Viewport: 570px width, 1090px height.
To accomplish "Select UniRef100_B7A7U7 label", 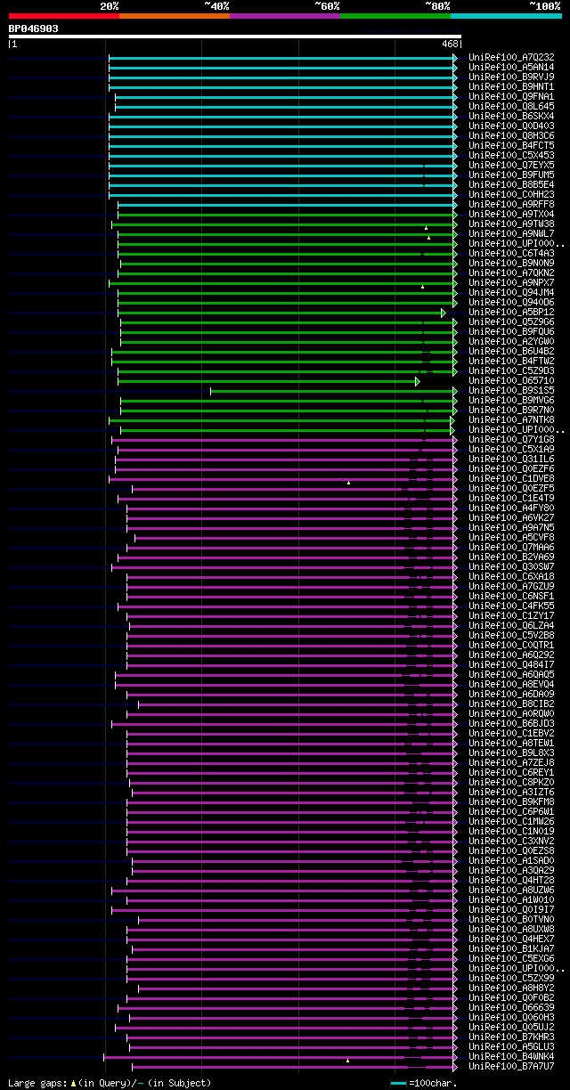I will (511, 1067).
